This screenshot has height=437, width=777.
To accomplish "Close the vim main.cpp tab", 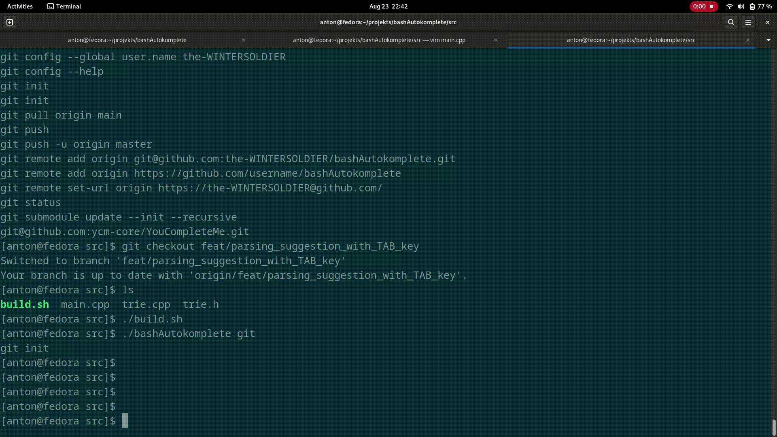I will click(495, 40).
